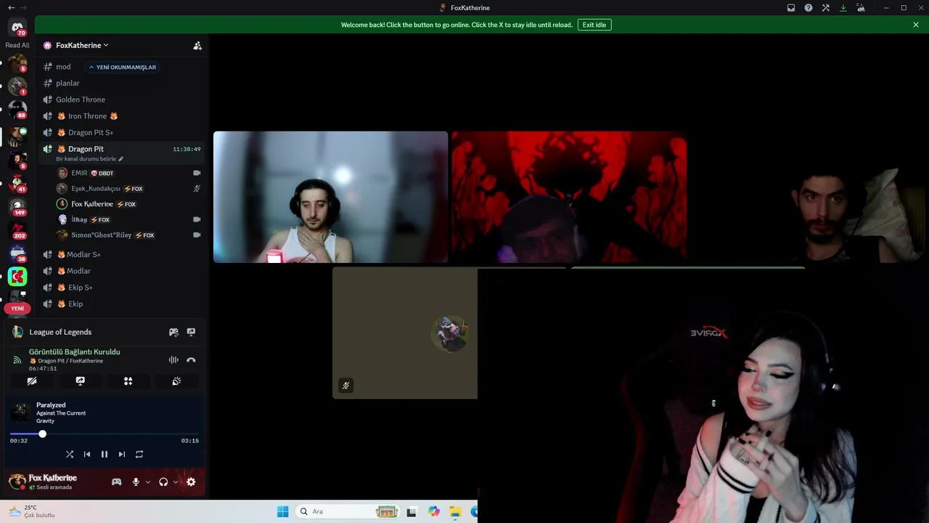Open the red-and-green icon server
Viewport: 929px width, 523px height.
click(x=17, y=276)
